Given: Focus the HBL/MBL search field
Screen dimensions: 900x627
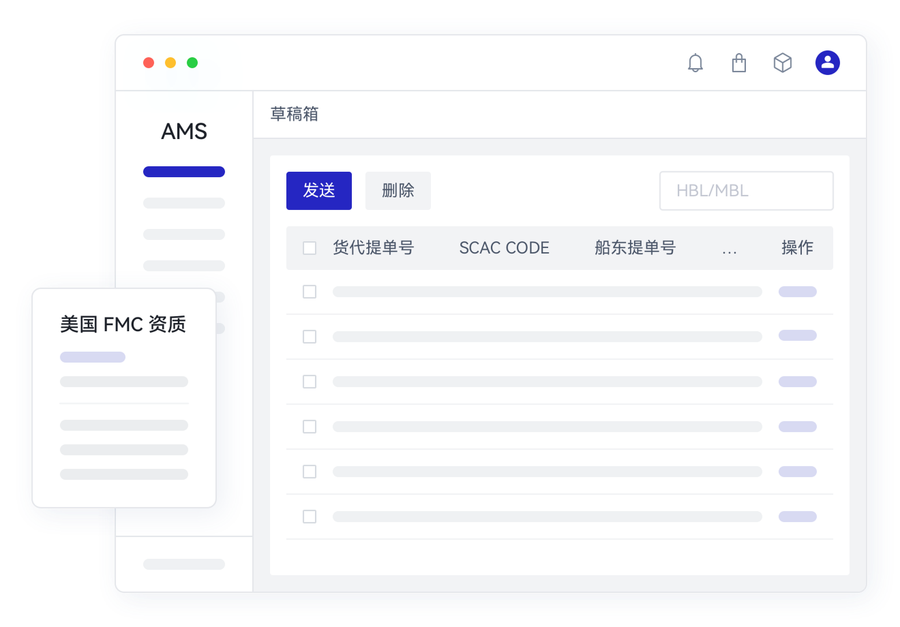Looking at the screenshot, I should [747, 191].
